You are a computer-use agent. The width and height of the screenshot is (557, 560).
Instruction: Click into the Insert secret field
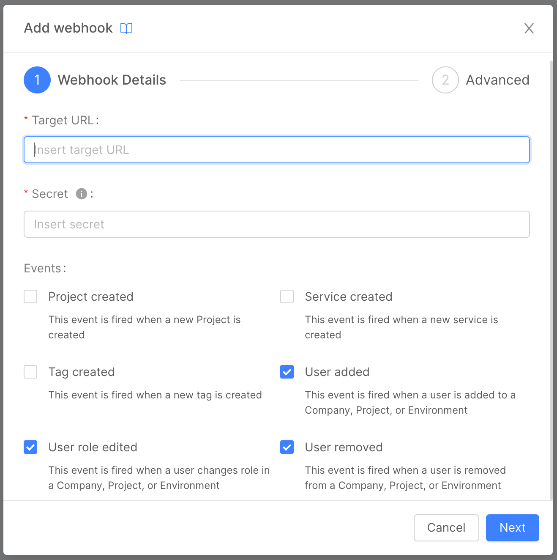coord(277,224)
